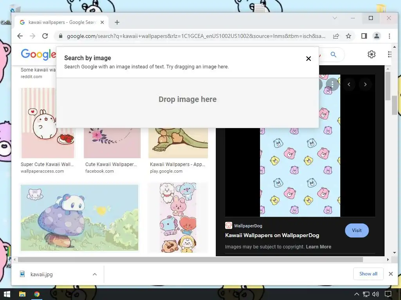This screenshot has height=300, width=401.
Task: Show hidden system tray icons
Action: coord(356,294)
